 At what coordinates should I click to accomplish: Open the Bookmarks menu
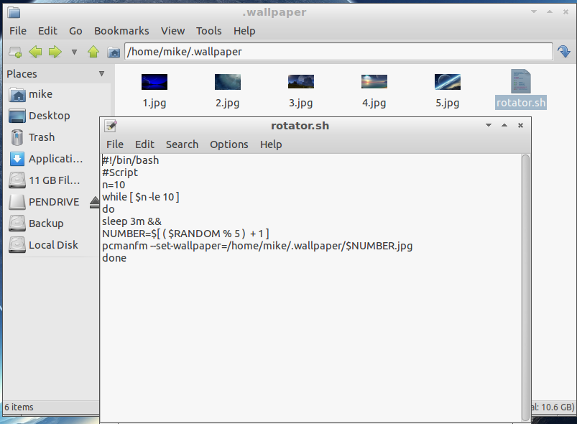(x=121, y=31)
